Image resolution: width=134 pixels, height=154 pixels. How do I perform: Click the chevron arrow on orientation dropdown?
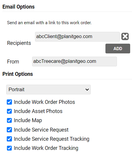[x=87, y=90]
